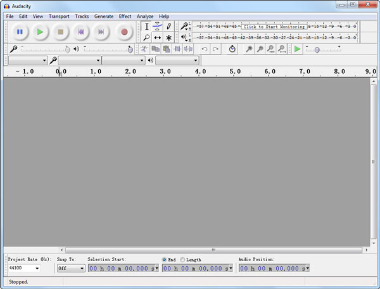Open Selection Start time format arrow
Viewport: 380px width, 289px height.
(x=156, y=268)
